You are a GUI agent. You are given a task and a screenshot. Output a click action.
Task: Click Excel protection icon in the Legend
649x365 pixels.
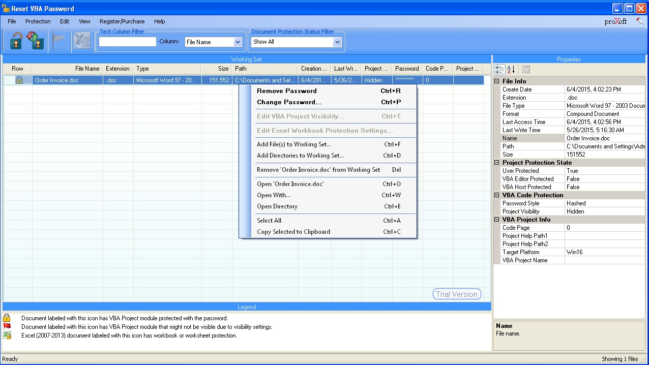[x=7, y=335]
